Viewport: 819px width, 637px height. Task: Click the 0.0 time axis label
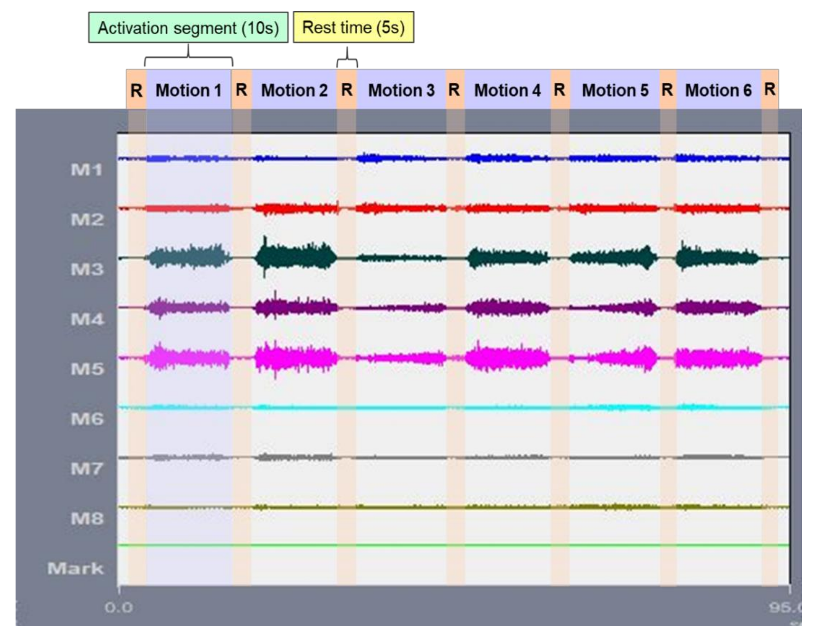click(x=118, y=607)
